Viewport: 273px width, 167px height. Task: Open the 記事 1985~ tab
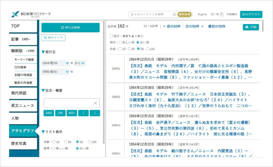[23, 39]
